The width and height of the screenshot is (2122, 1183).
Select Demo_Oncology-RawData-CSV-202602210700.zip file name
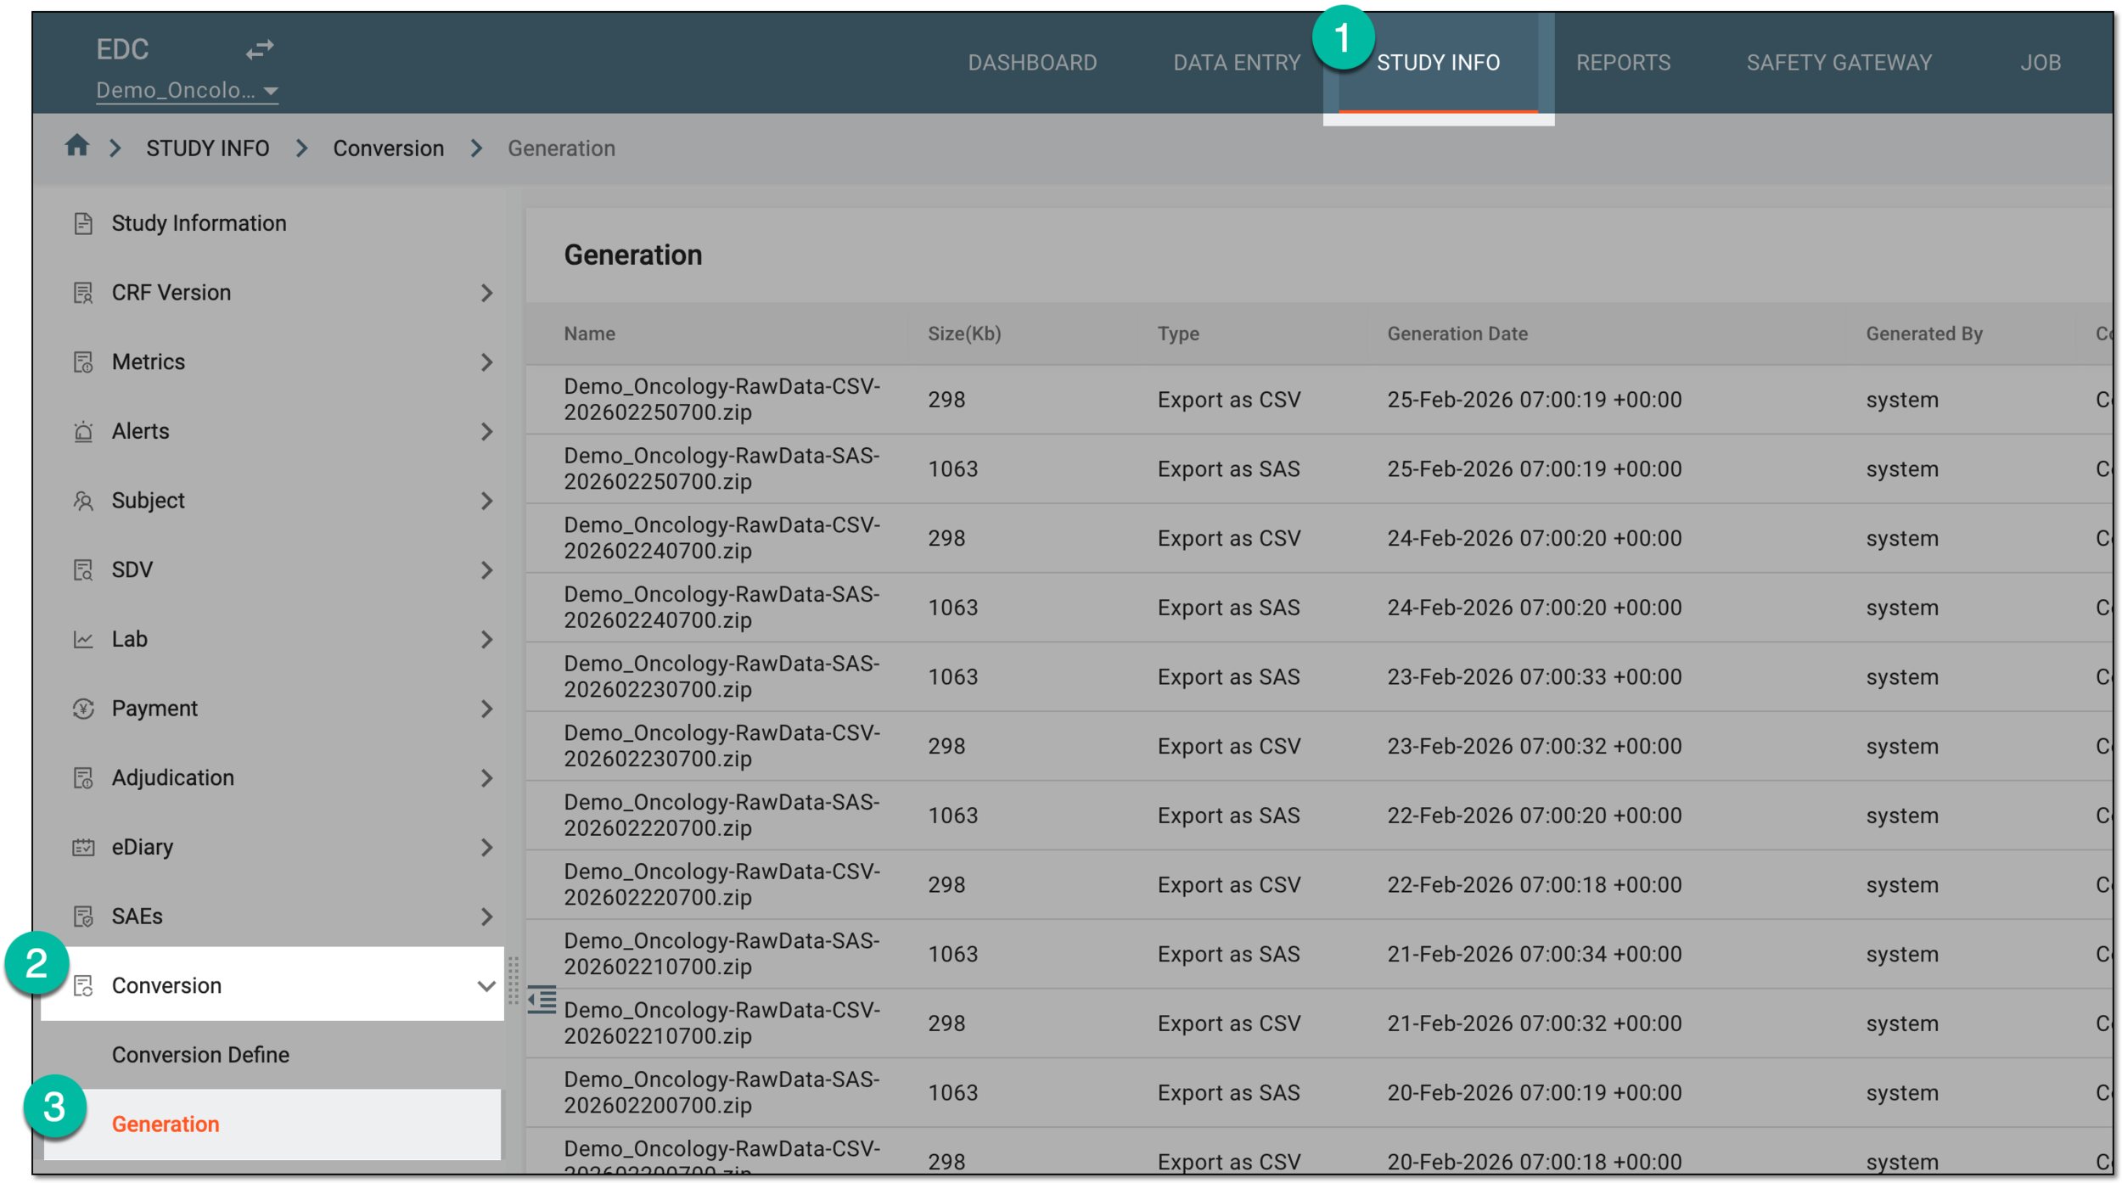(721, 1023)
